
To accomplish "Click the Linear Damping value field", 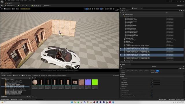I will [x=156, y=82].
